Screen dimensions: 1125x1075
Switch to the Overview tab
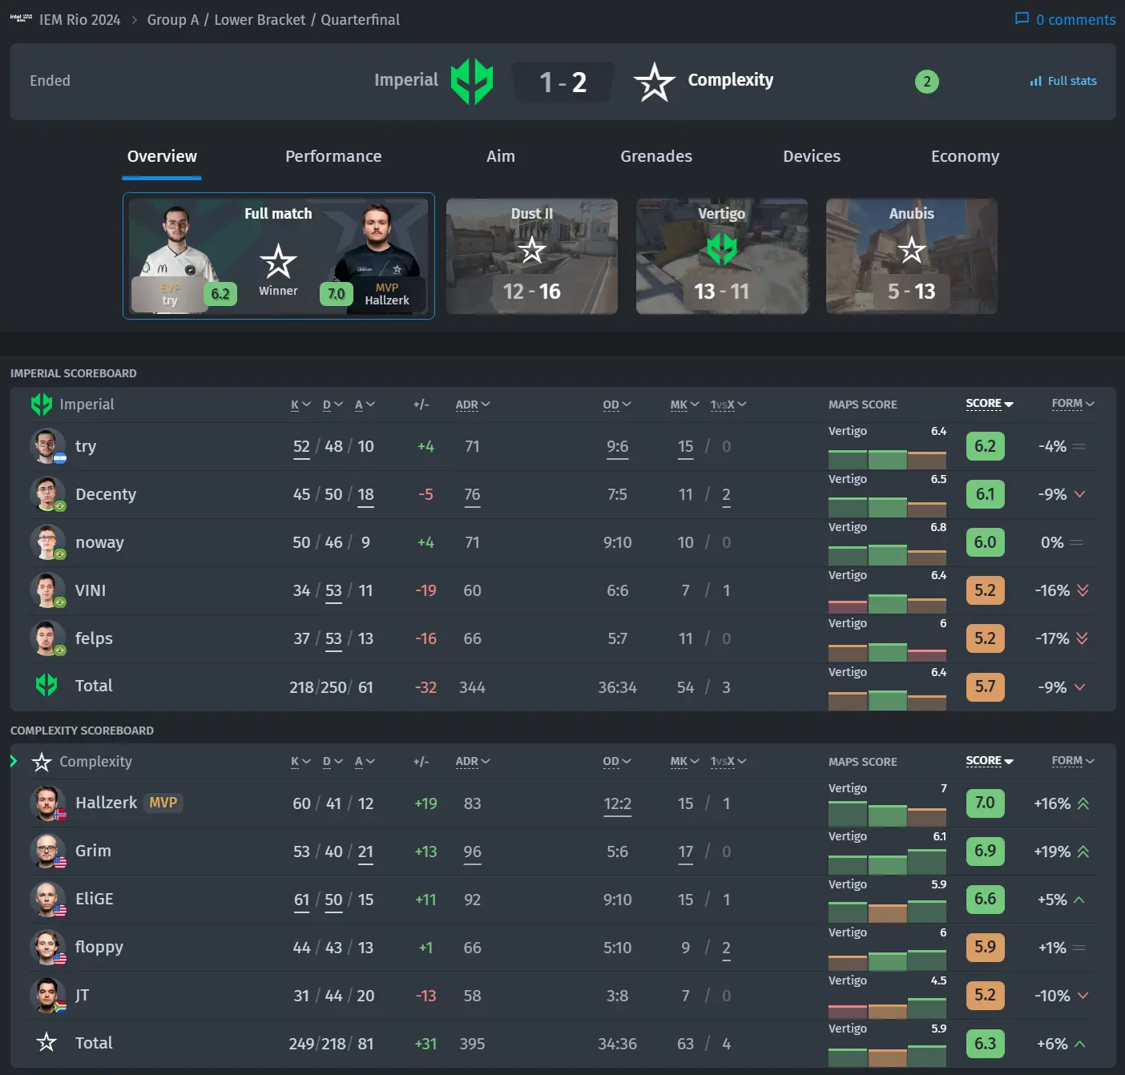[x=162, y=156]
